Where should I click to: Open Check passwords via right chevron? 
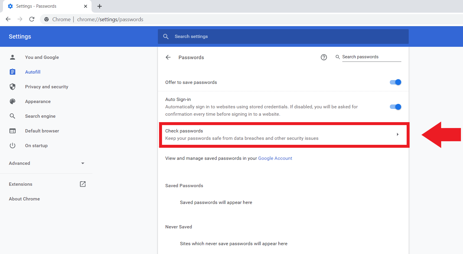pyautogui.click(x=397, y=135)
